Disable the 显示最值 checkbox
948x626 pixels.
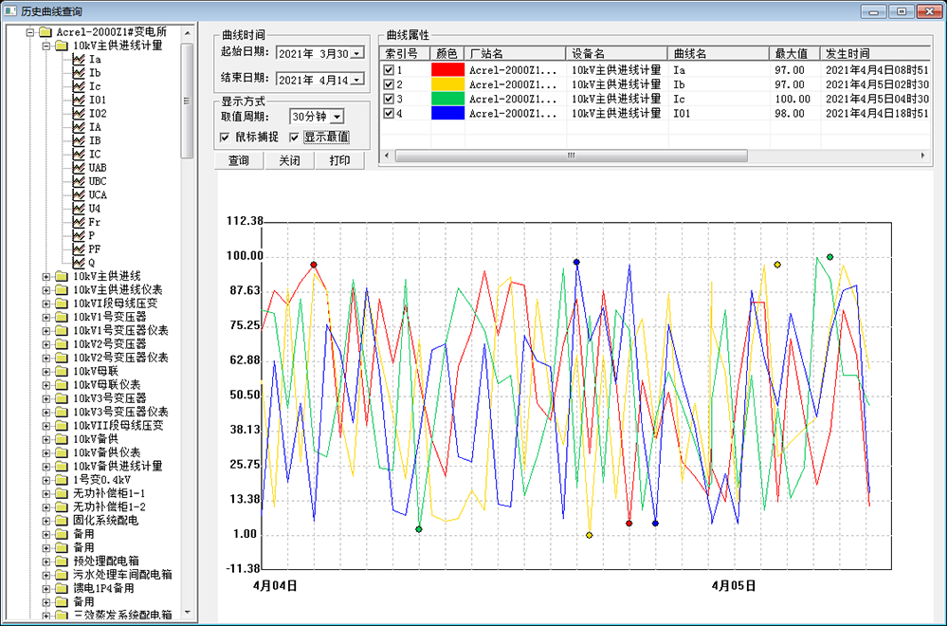(295, 138)
